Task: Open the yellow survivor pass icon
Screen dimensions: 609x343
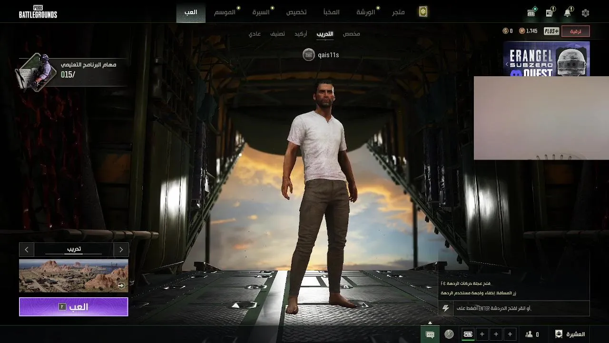Action: coord(423,12)
